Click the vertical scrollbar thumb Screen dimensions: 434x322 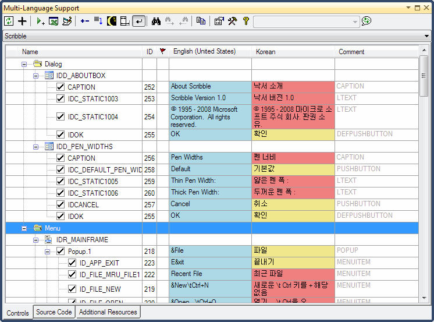pyautogui.click(x=424, y=77)
